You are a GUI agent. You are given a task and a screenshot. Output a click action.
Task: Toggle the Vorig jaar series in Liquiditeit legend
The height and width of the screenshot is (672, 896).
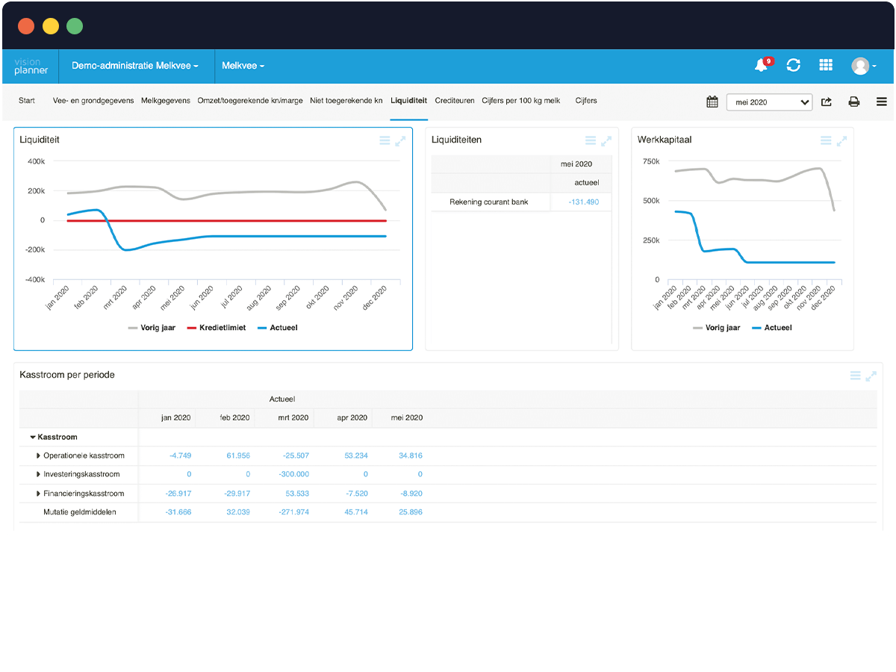pyautogui.click(x=152, y=328)
